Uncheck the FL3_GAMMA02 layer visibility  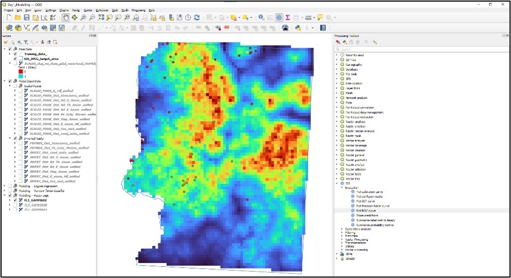[x=16, y=200]
